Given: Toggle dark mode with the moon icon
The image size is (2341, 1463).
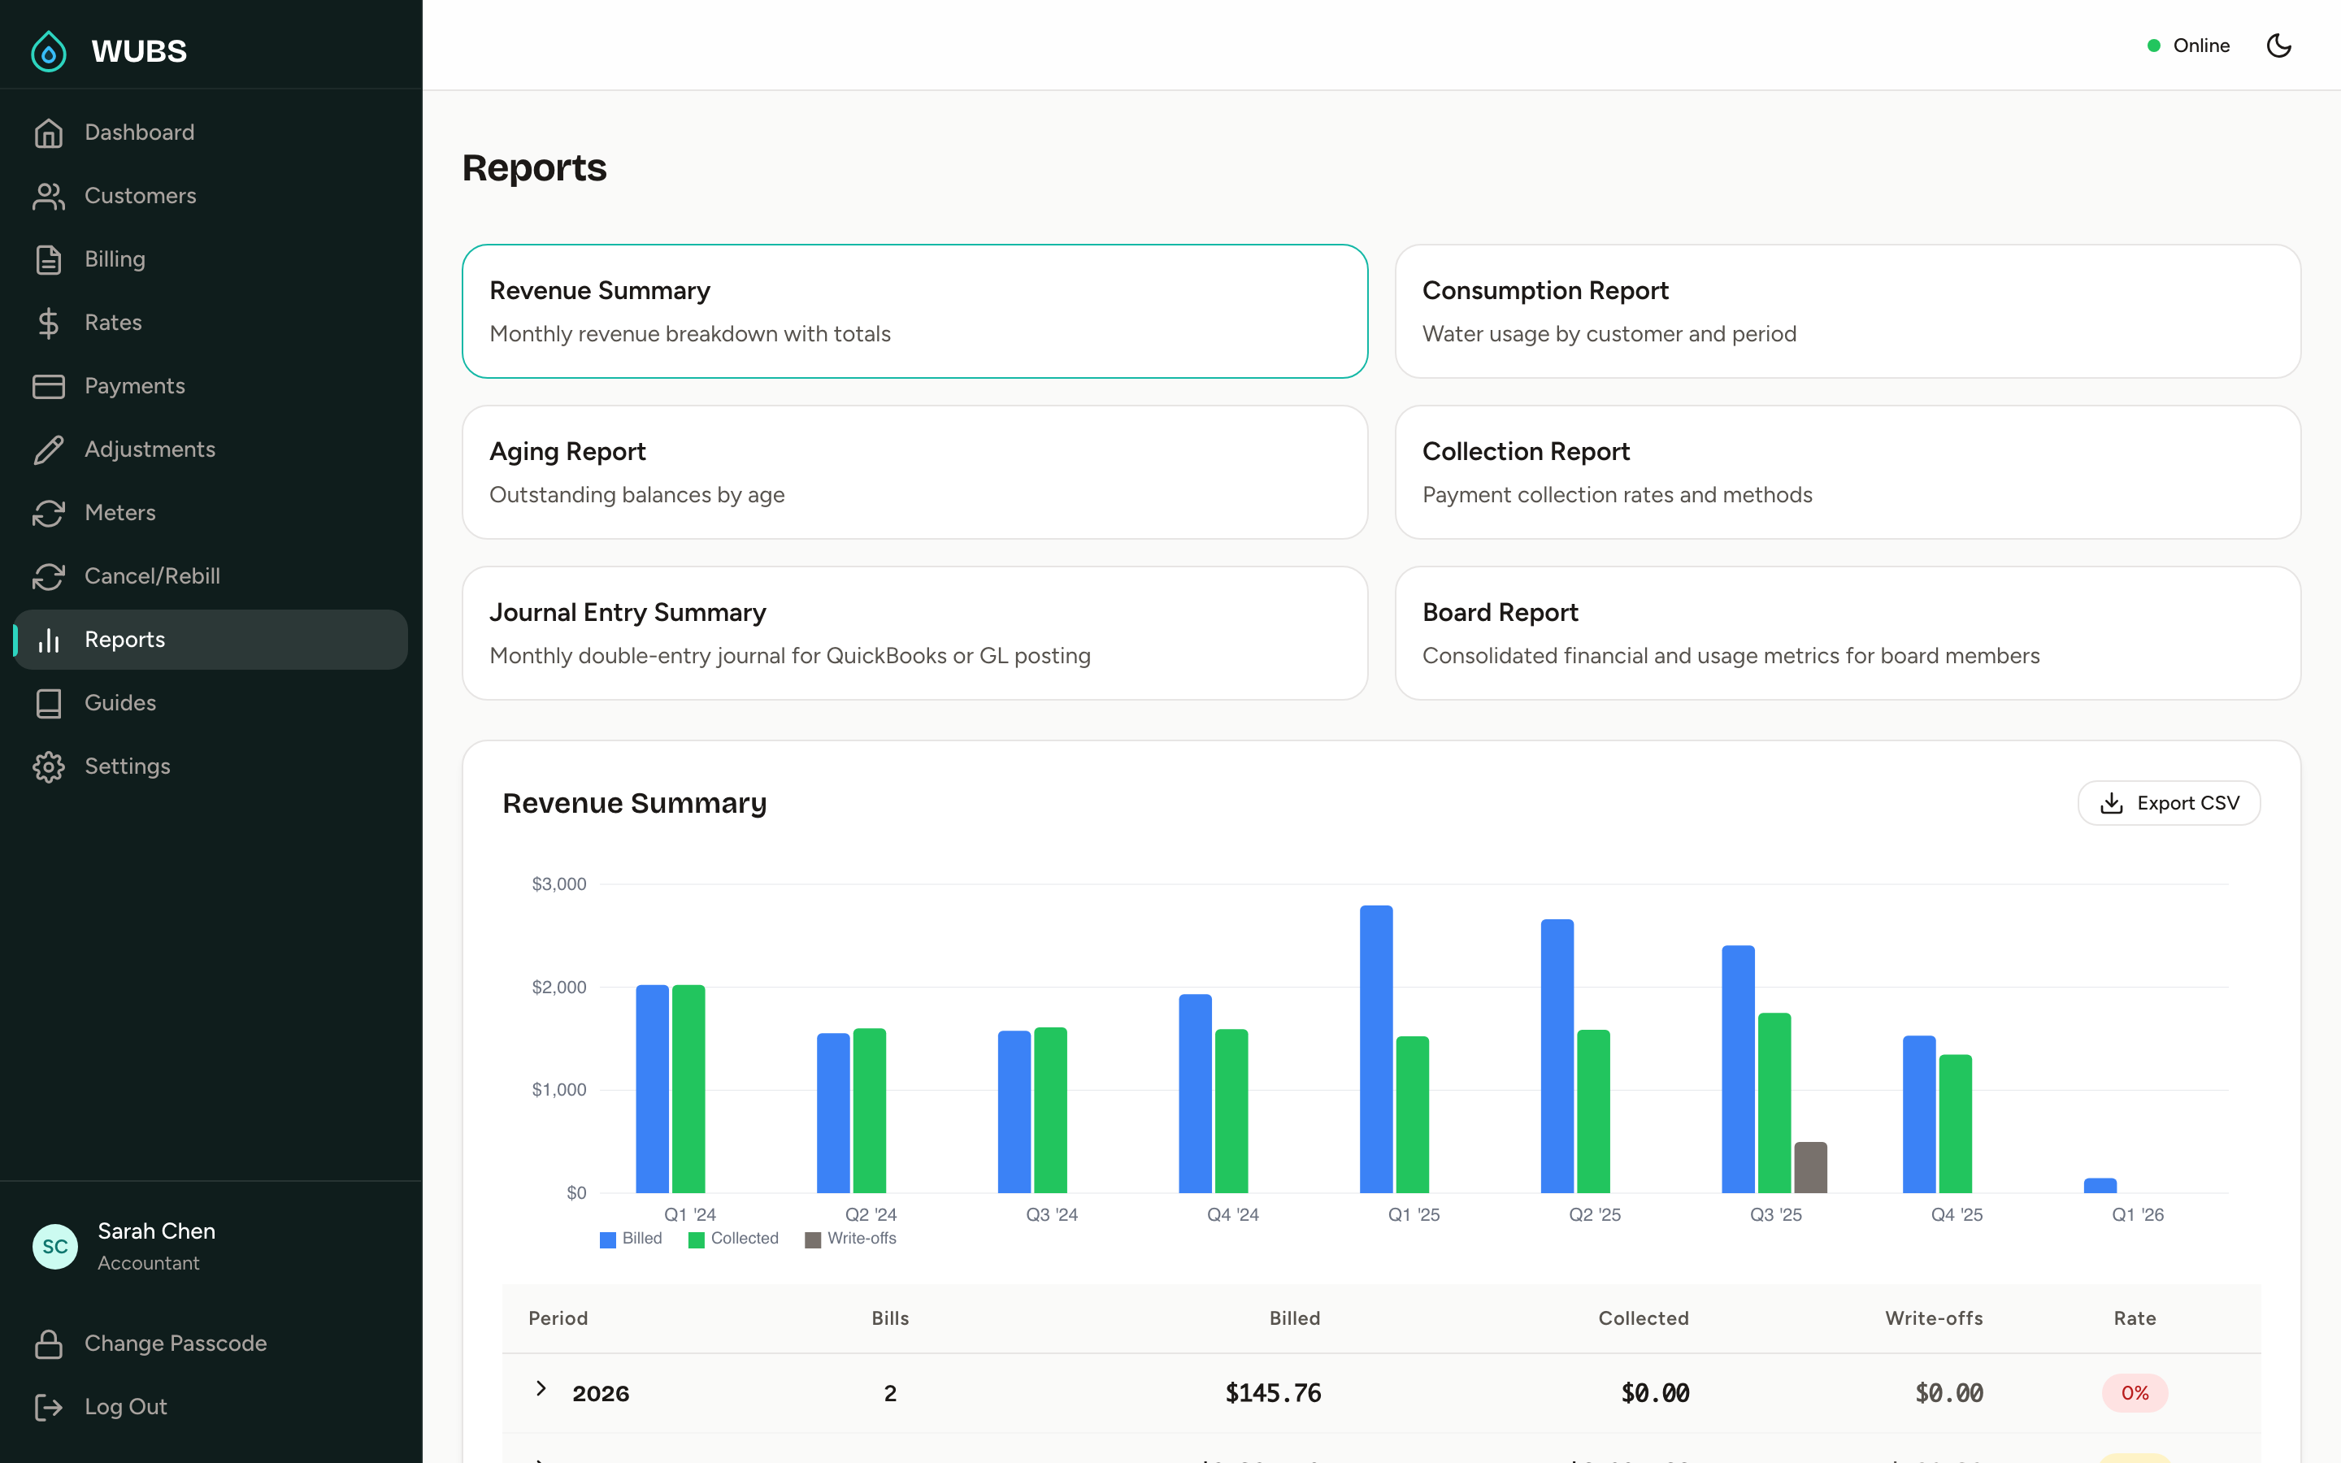Looking at the screenshot, I should 2278,45.
